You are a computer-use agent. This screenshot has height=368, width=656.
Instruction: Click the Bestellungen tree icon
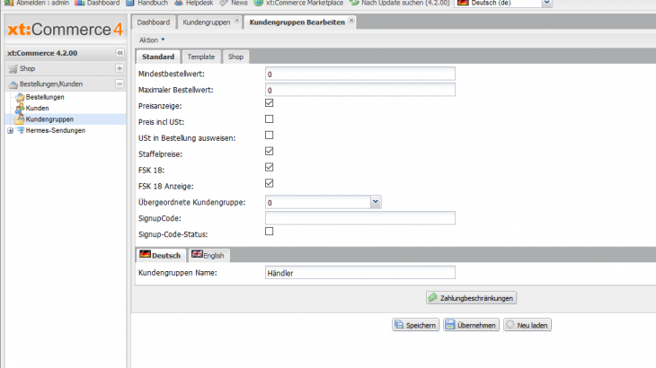[20, 97]
